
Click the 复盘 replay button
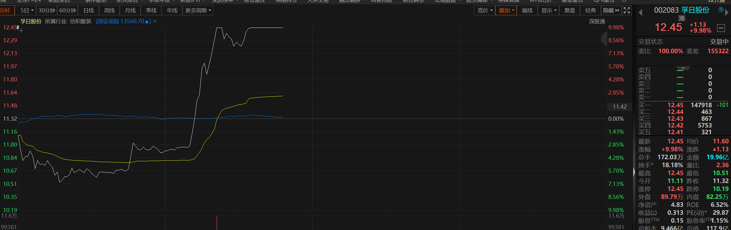pos(570,11)
